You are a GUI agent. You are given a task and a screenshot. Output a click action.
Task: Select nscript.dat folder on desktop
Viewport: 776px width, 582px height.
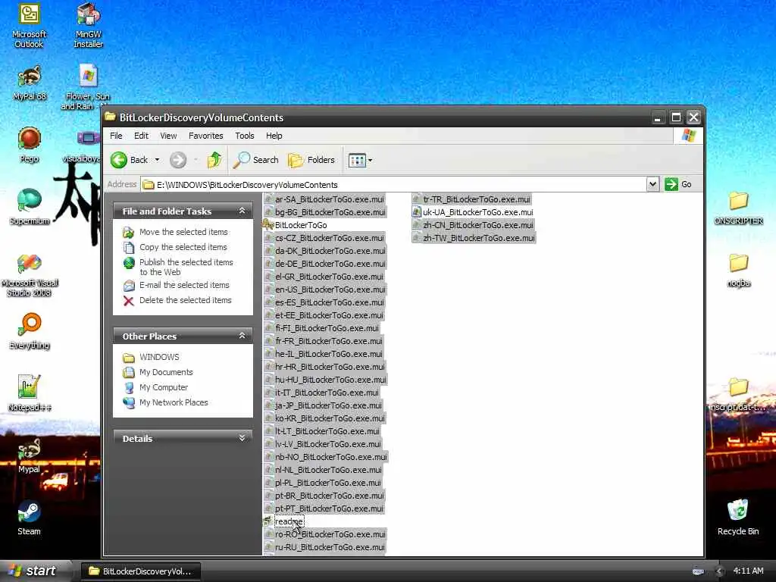tap(738, 394)
